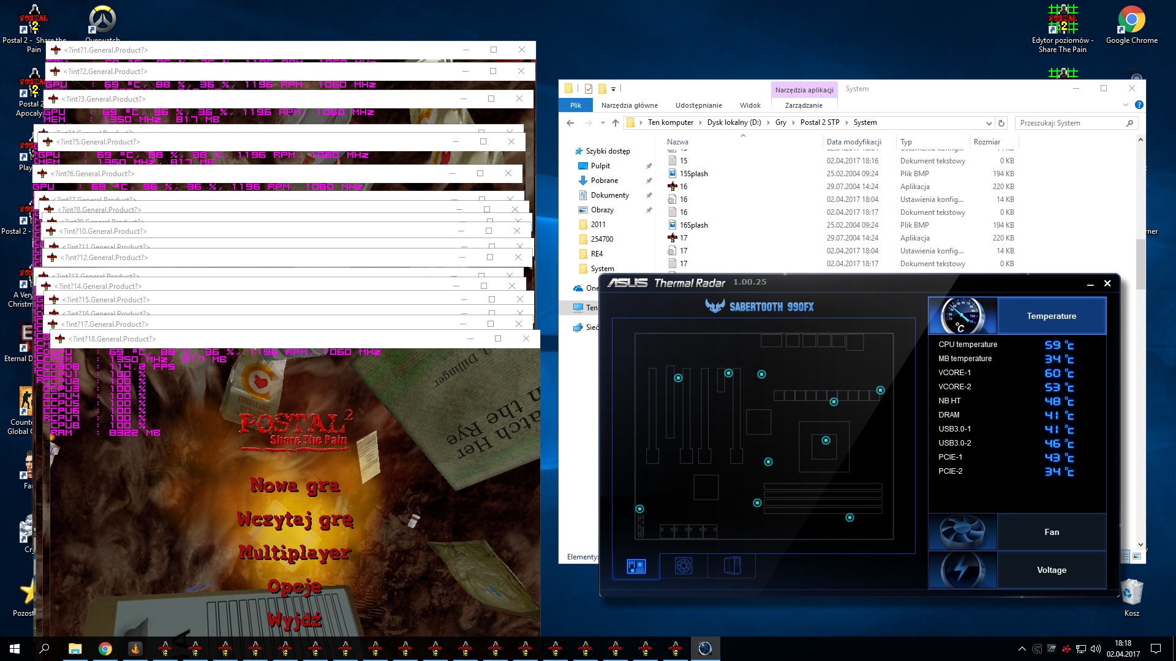Click the blue fan blade icon

point(963,532)
